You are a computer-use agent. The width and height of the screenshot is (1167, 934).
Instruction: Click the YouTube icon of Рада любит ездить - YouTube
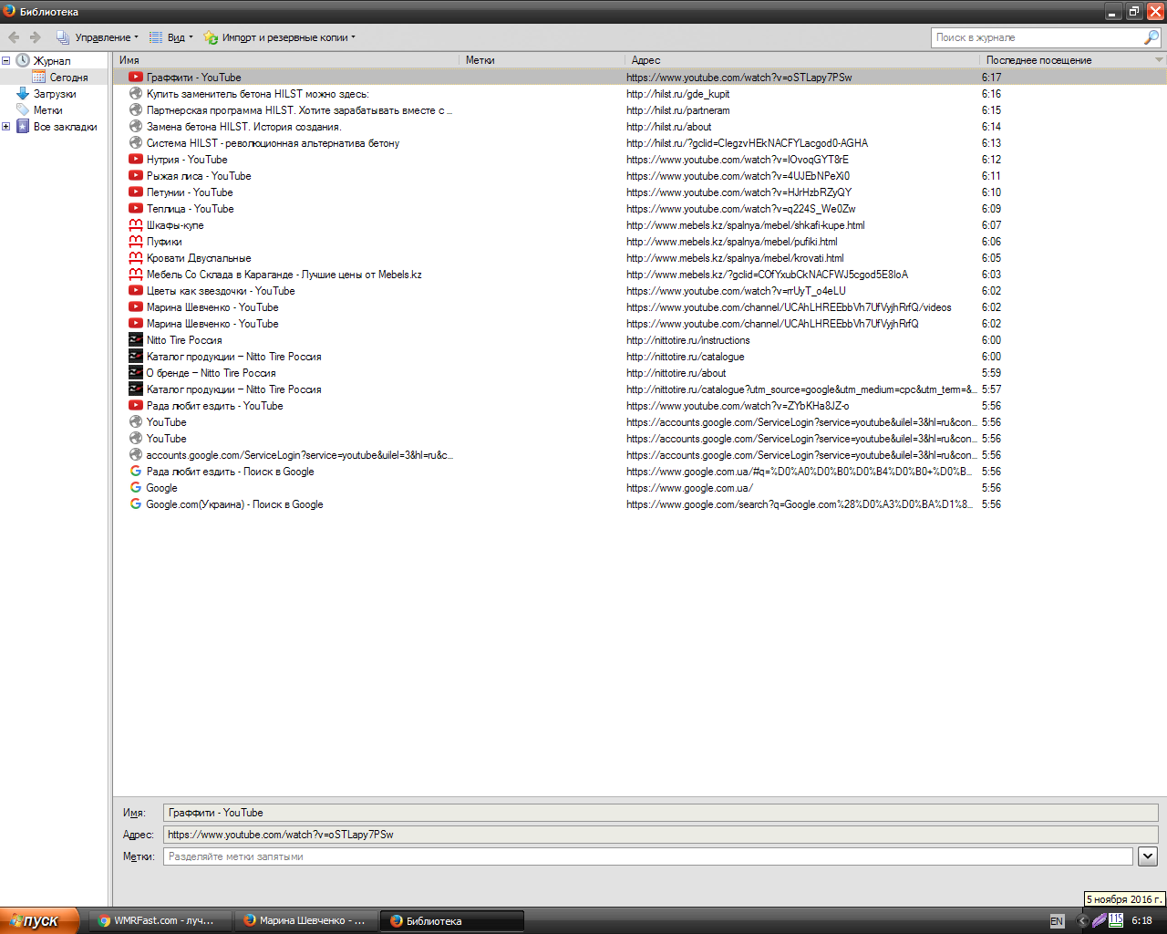click(136, 406)
